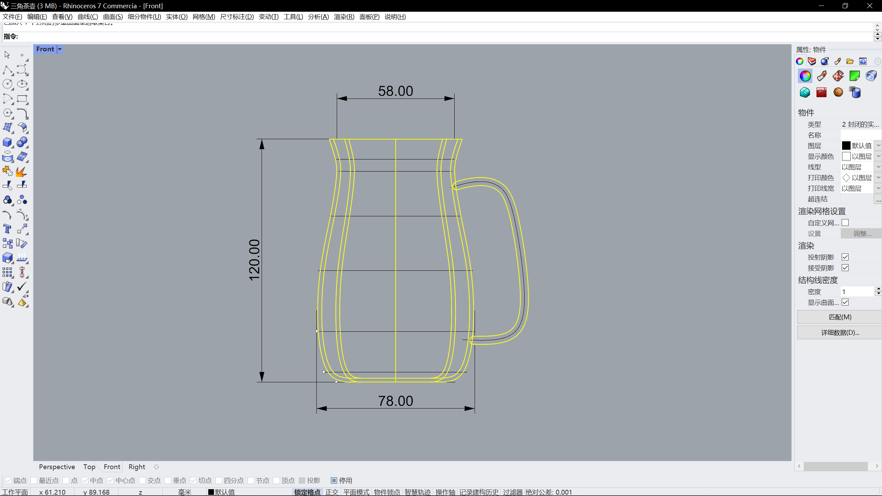Toggle the 投射阴影 checkbox
882x496 pixels.
845,257
